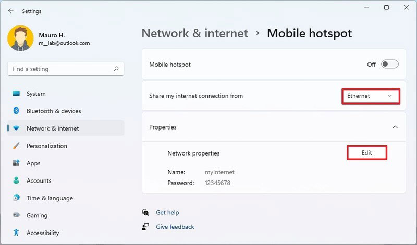Turn on the Mobile hotspot toggle
This screenshot has height=245, width=417.
pyautogui.click(x=389, y=64)
